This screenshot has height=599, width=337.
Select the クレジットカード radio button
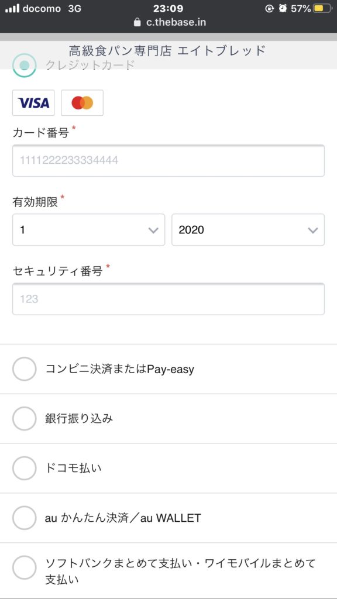coord(25,66)
